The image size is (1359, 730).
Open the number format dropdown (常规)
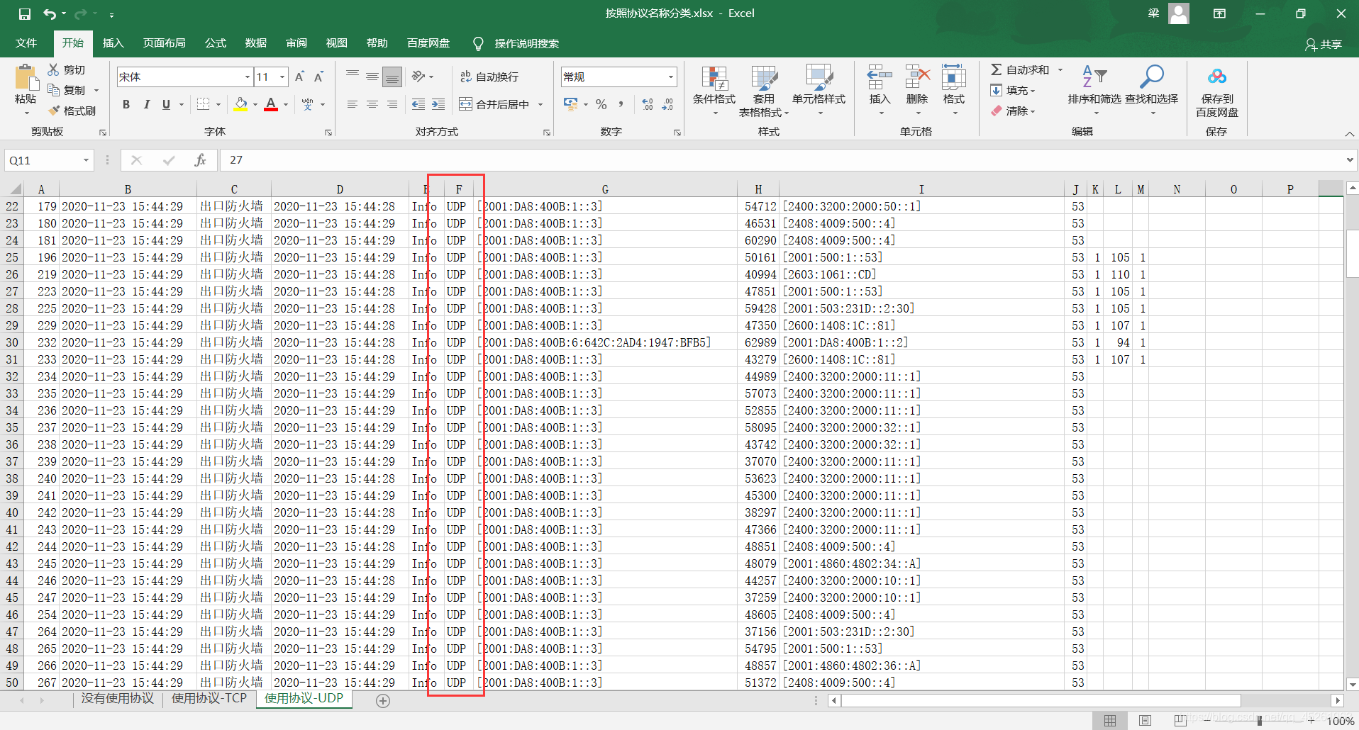[x=670, y=77]
